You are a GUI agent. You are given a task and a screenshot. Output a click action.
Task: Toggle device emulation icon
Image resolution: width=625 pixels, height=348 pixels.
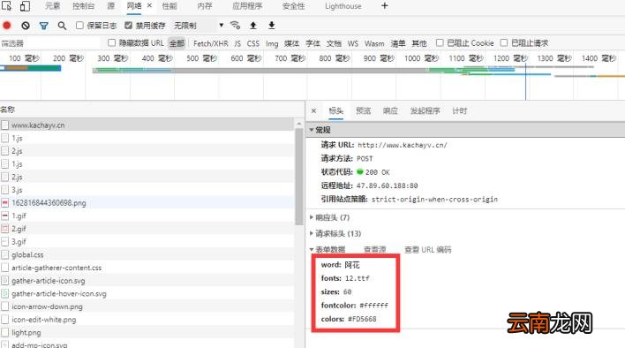(x=25, y=6)
